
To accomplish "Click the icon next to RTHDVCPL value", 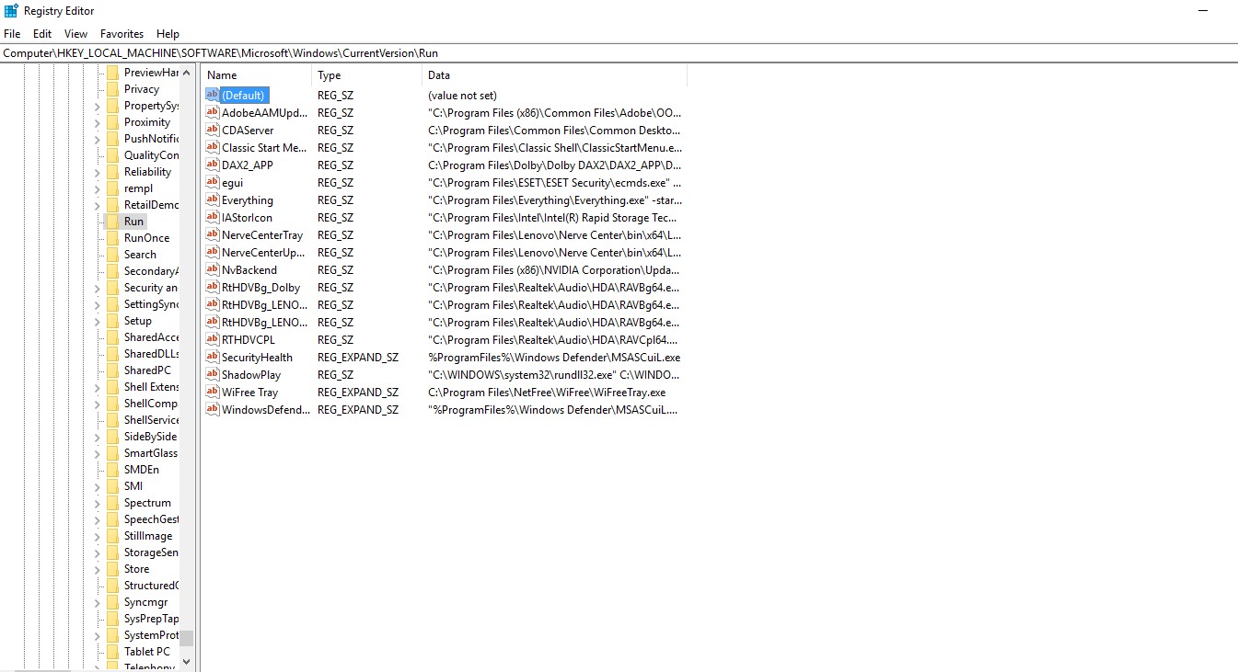I will [x=213, y=339].
